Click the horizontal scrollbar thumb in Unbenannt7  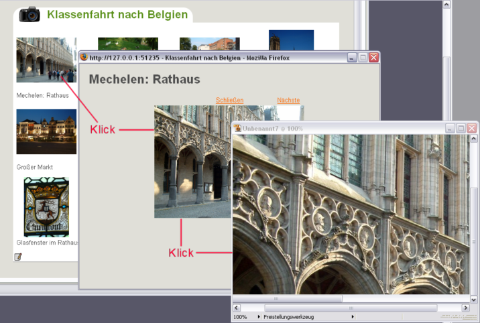(x=351, y=308)
